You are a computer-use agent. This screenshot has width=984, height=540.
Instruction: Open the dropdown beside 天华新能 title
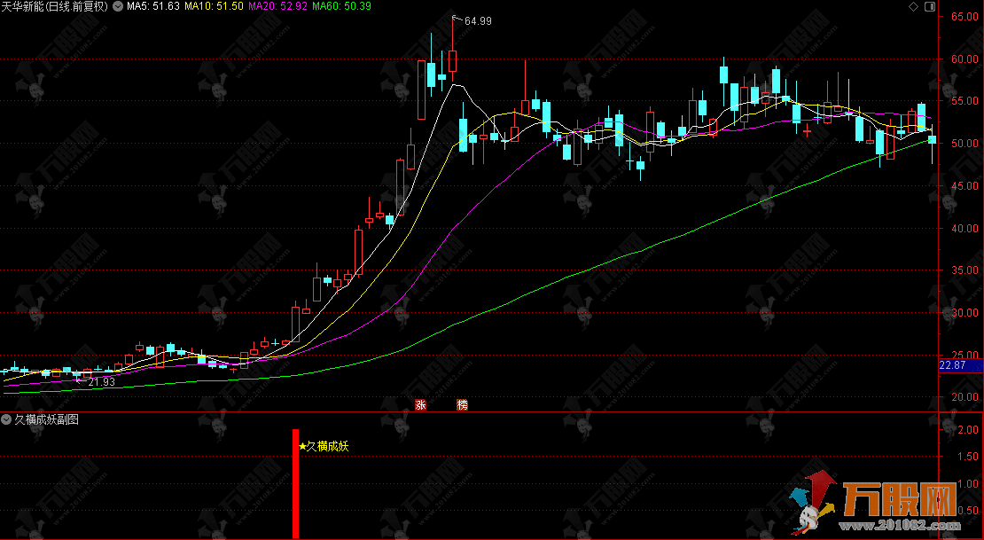pos(119,7)
